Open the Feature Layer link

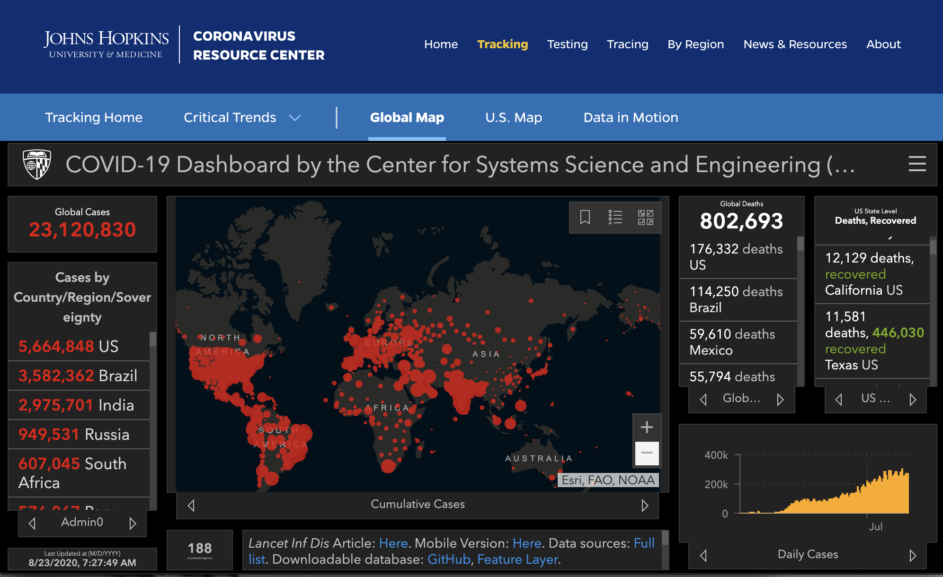[518, 559]
